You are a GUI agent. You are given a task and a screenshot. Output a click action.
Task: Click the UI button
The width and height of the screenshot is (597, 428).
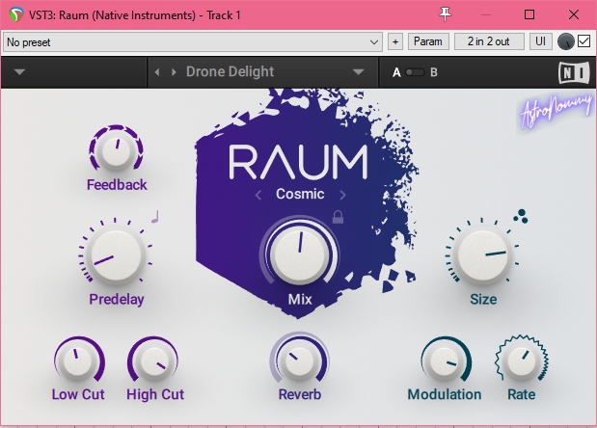coord(542,41)
